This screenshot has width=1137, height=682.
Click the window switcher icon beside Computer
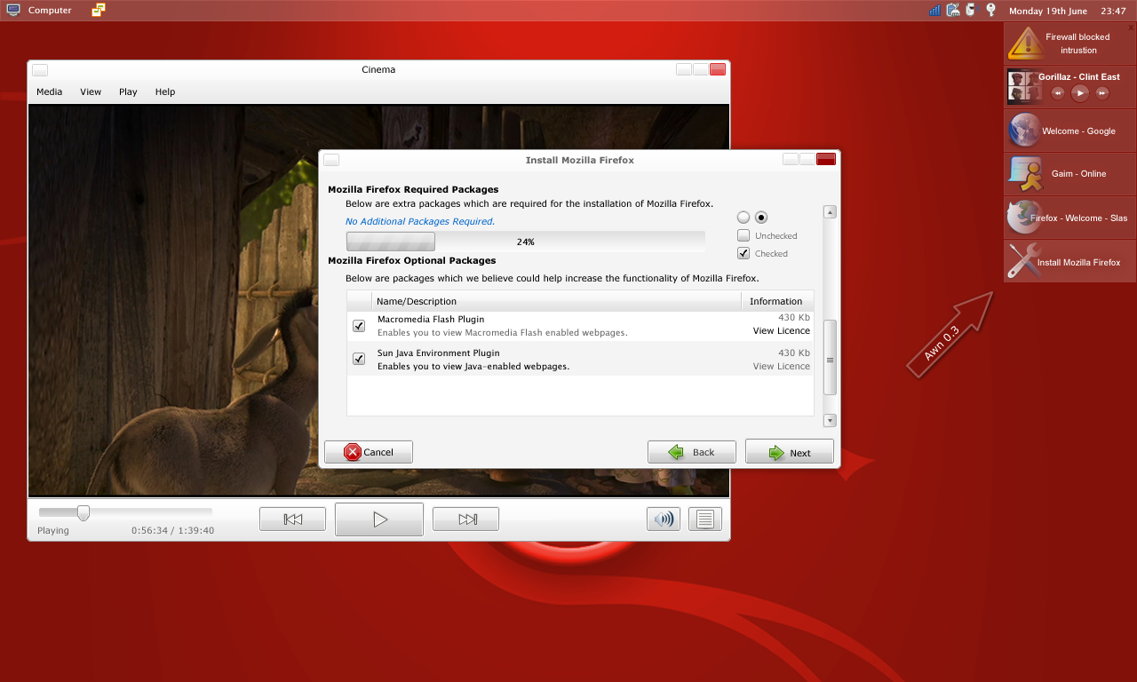[98, 11]
